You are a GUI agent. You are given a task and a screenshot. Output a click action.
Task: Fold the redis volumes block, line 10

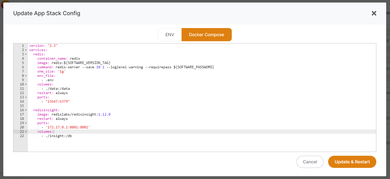[x=26, y=84]
